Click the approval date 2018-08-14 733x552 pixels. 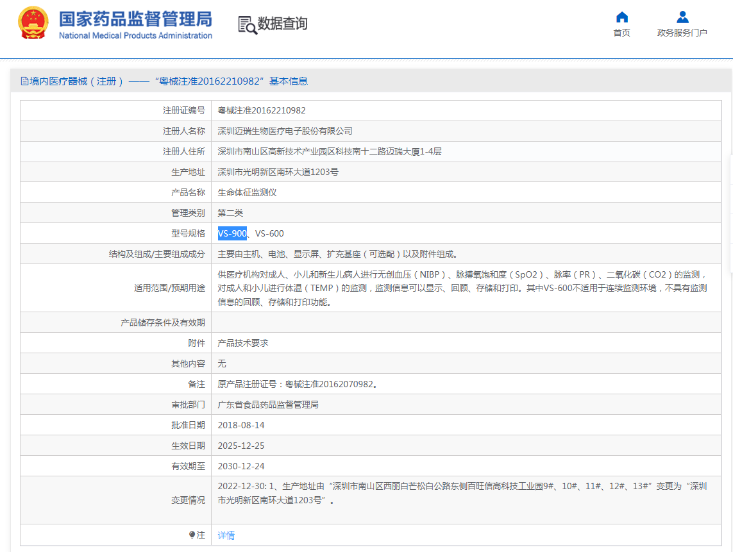(x=241, y=425)
